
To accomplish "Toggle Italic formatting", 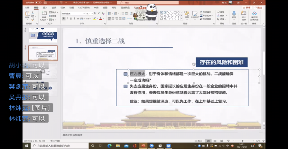I will point(67,19).
